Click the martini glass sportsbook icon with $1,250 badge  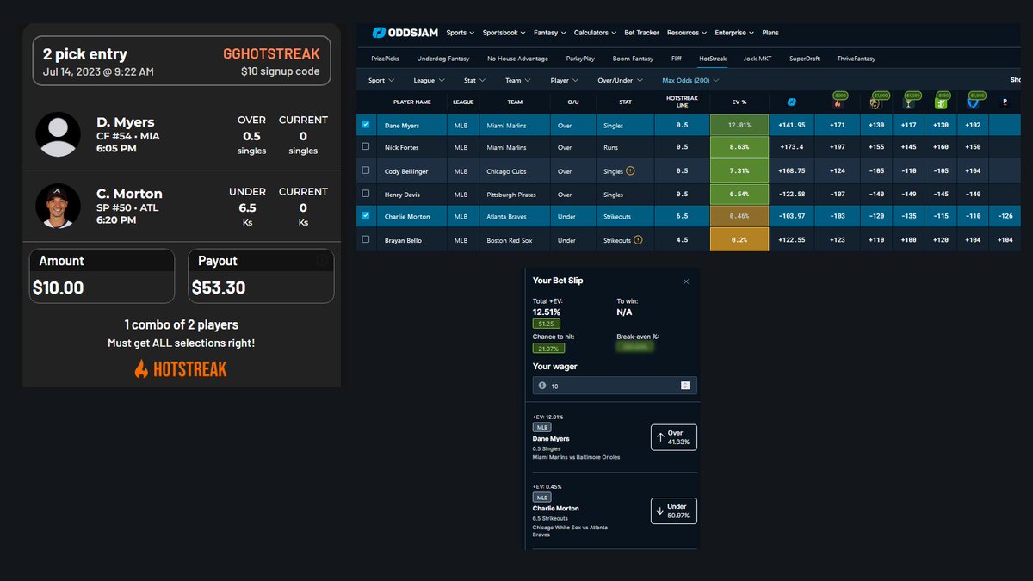(908, 104)
